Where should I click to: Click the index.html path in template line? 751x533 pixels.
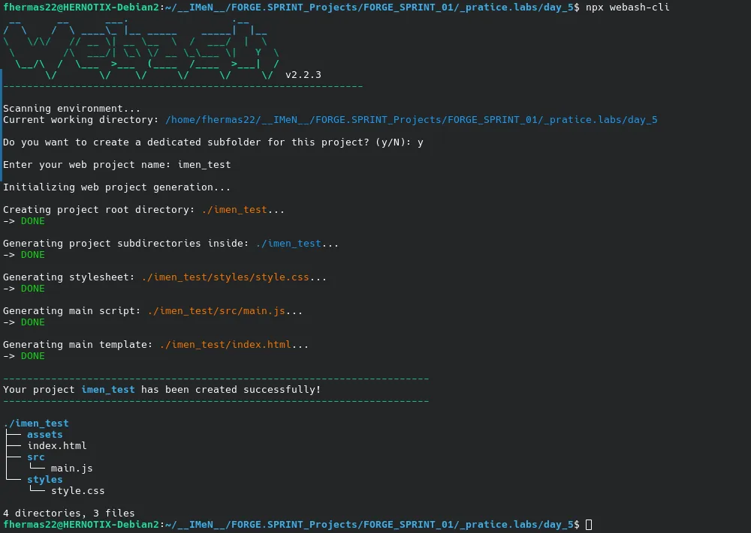point(225,345)
